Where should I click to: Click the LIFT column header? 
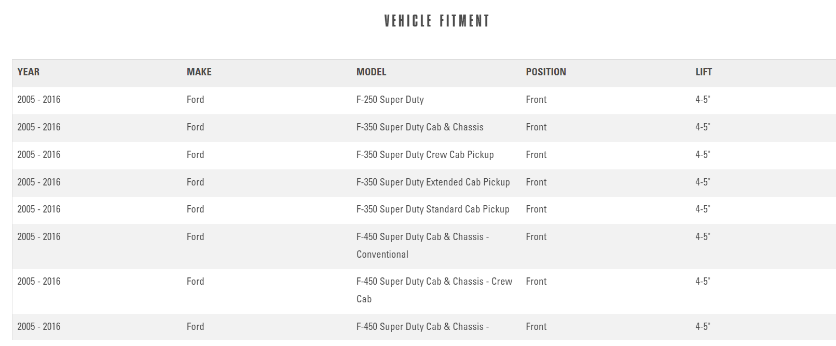point(704,72)
